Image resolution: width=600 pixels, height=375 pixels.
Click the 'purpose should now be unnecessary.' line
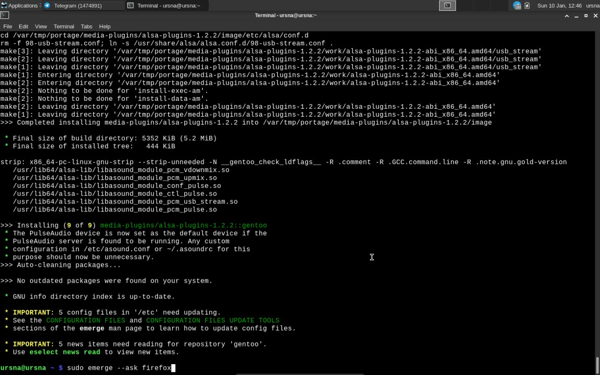[x=80, y=257]
